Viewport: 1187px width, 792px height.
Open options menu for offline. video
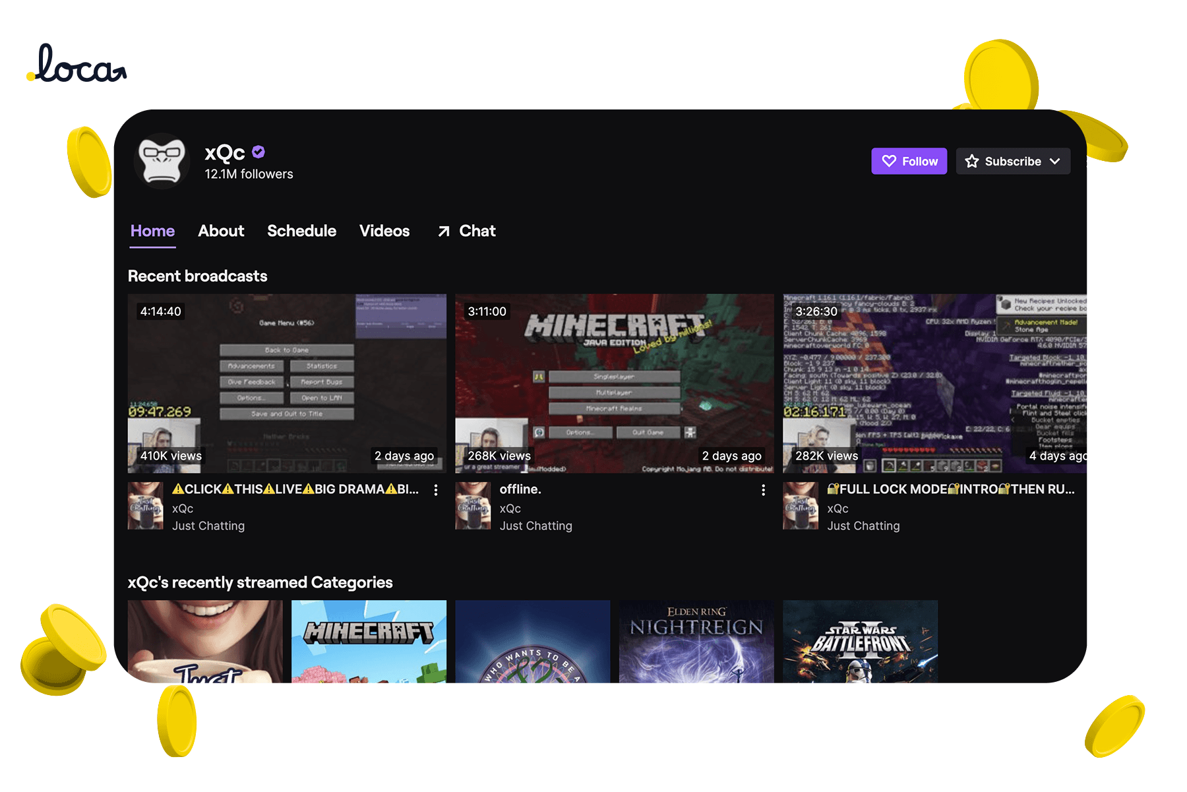pyautogui.click(x=763, y=490)
